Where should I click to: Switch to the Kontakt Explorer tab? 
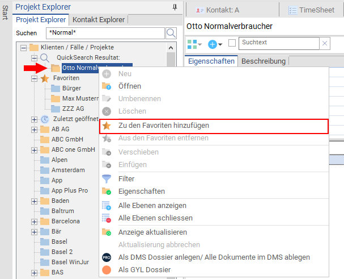[99, 20]
